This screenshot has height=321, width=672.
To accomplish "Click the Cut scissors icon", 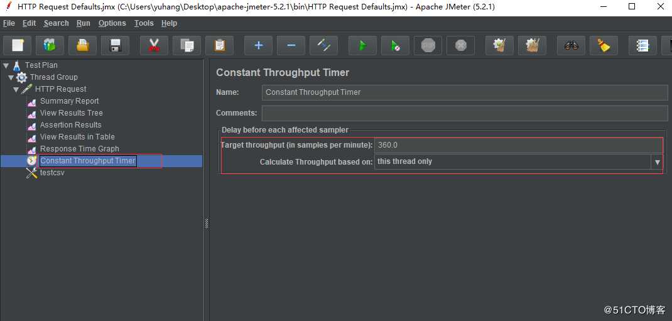I will point(154,45).
